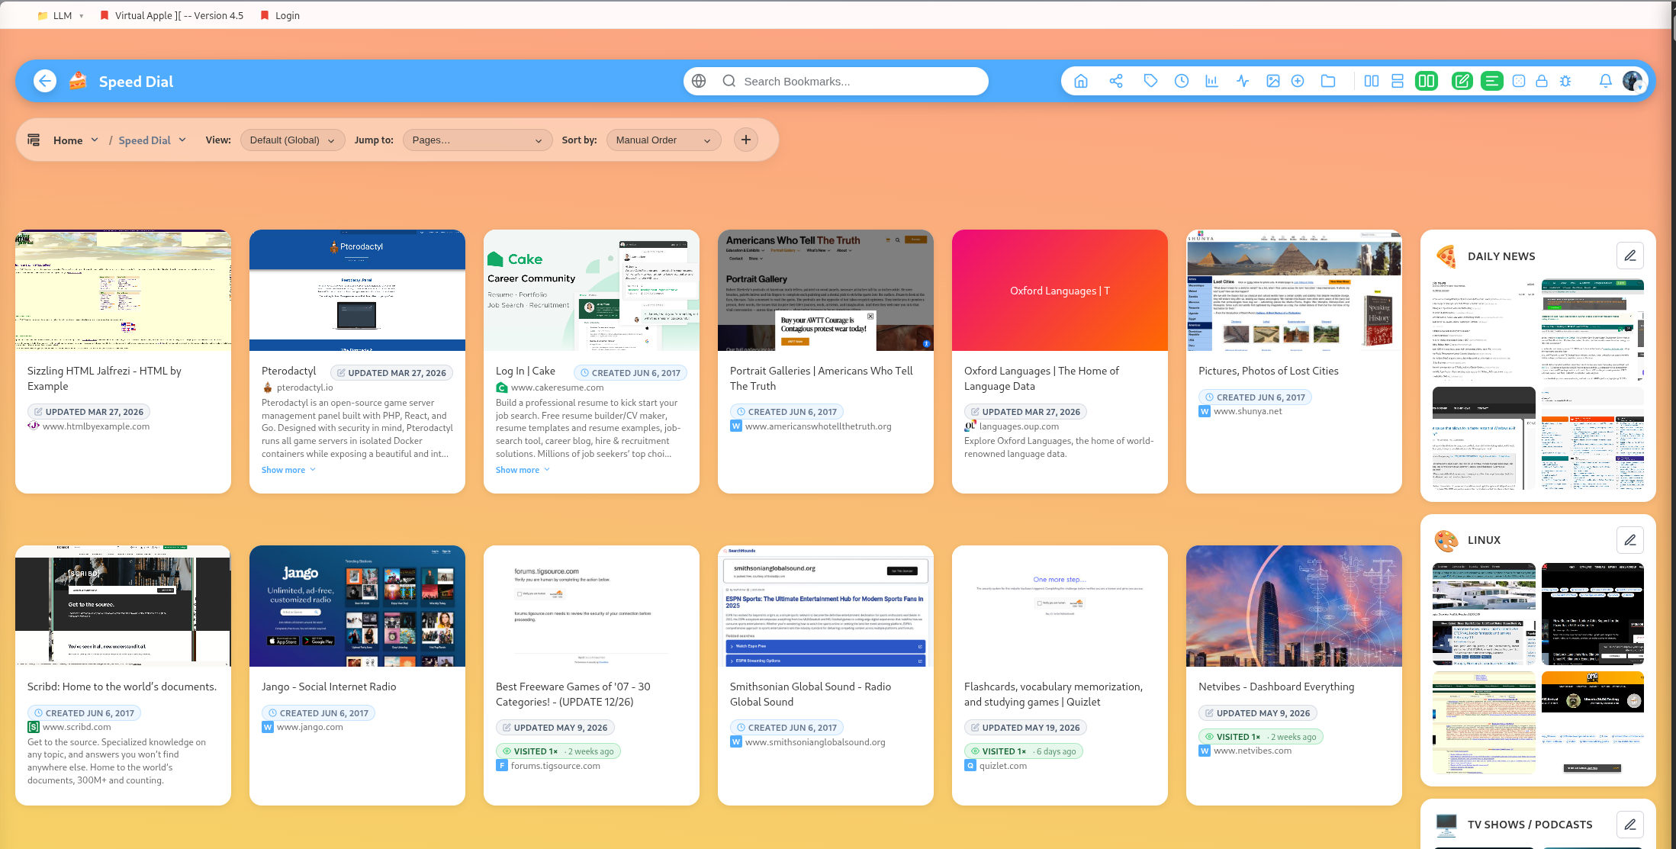Open the Scribd card thumbnail
Screen dimensions: 1676x849
(123, 606)
